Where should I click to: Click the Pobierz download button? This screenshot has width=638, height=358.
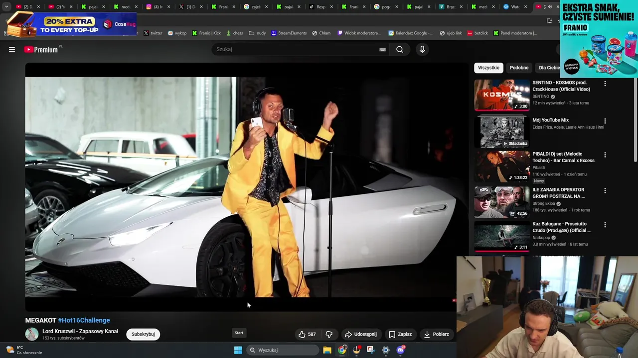pyautogui.click(x=436, y=334)
